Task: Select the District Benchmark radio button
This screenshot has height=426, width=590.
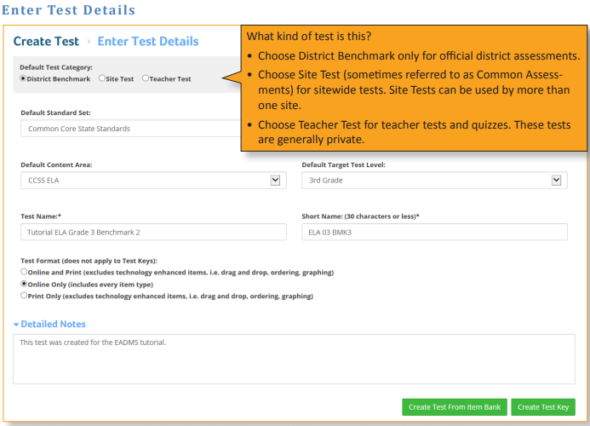Action: (x=23, y=78)
